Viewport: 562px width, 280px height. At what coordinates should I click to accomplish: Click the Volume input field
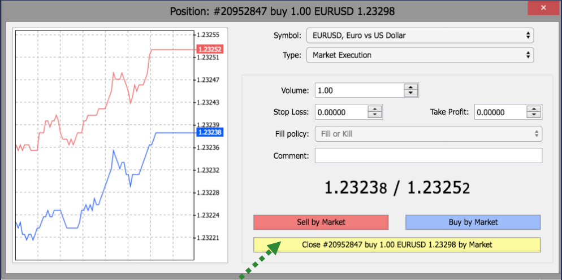pos(358,90)
